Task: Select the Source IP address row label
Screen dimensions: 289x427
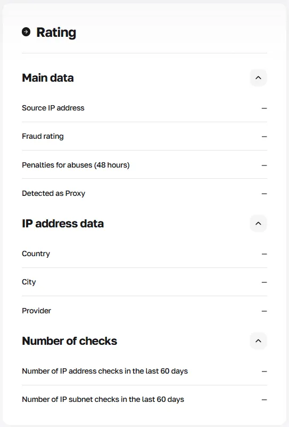Action: (53, 108)
